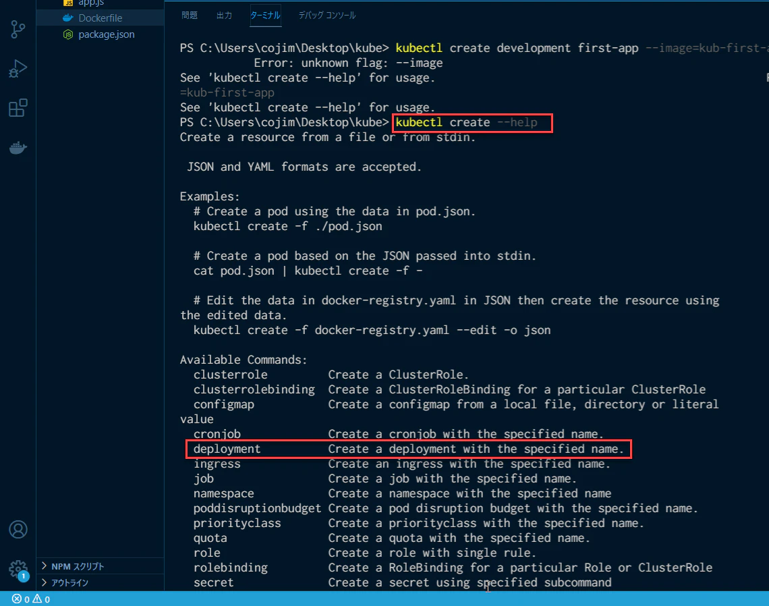Image resolution: width=769 pixels, height=606 pixels.
Task: Click the 'Examples:' heading in terminal
Action: (x=209, y=196)
